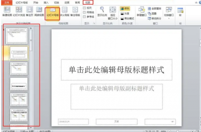
Task: Select Color (颜色) display mode
Action: click(125, 9)
